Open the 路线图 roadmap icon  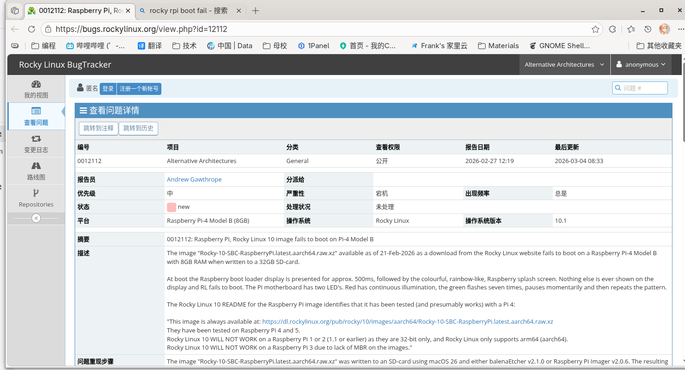coord(36,165)
